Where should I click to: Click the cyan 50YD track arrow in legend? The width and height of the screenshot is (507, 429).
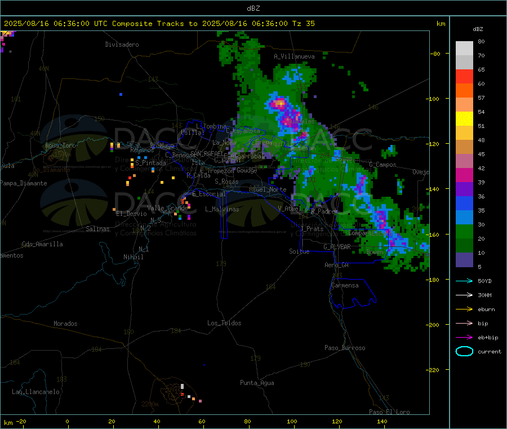coord(464,281)
